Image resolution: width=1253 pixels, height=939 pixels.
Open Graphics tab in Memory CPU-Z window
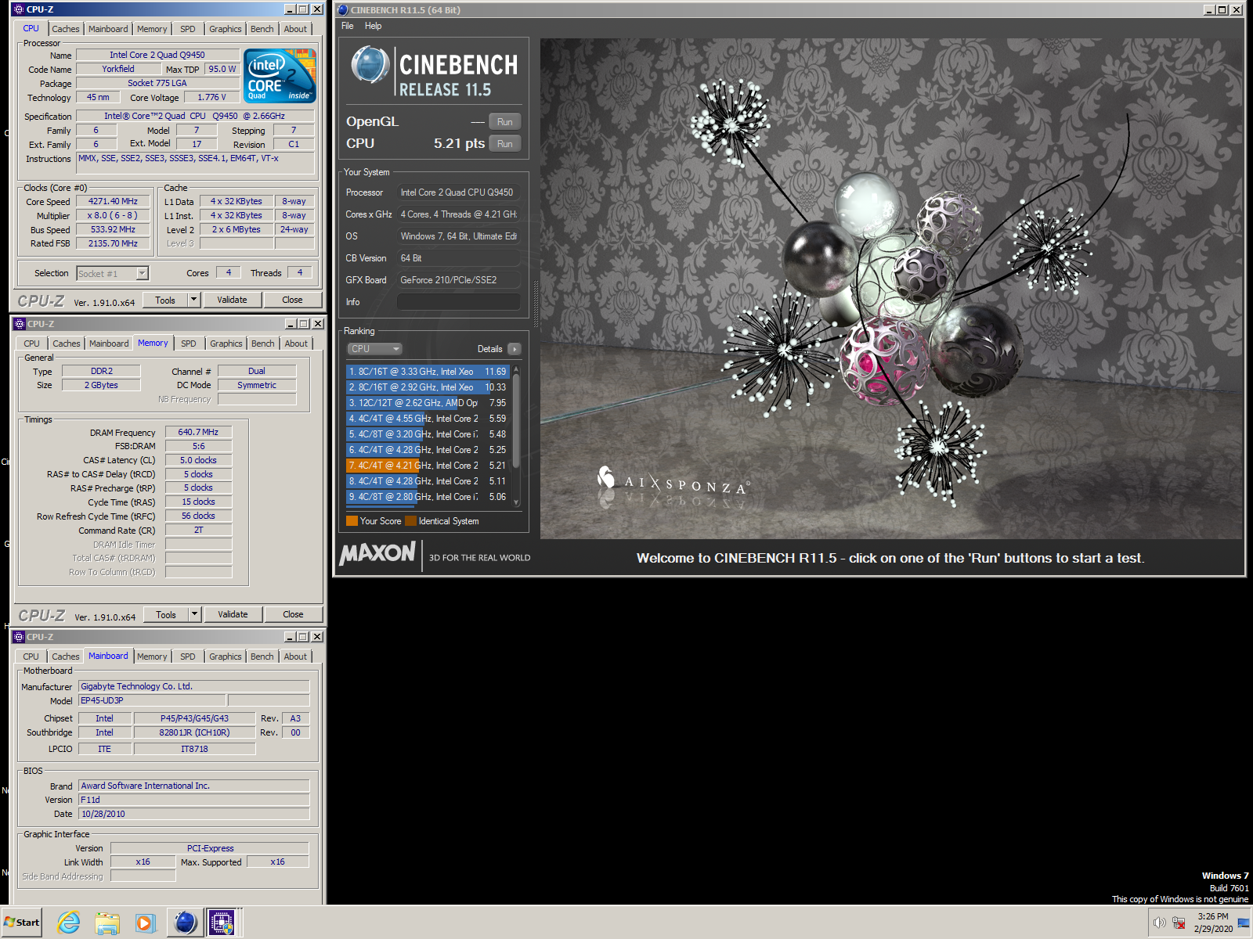tap(226, 344)
